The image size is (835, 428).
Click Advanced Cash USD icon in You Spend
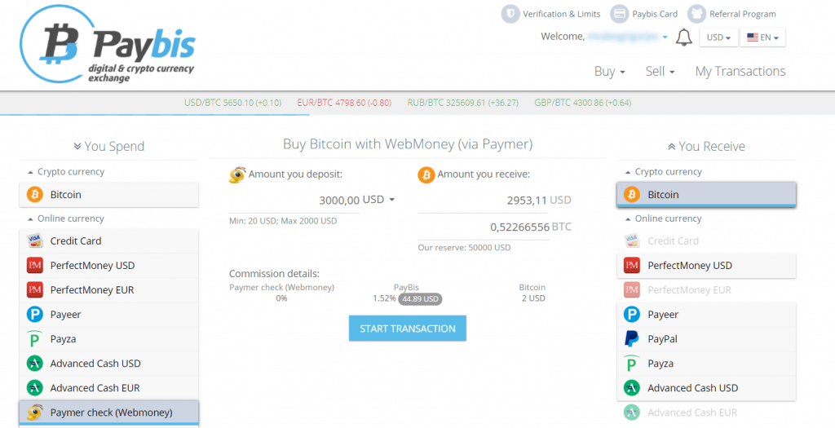(x=34, y=364)
